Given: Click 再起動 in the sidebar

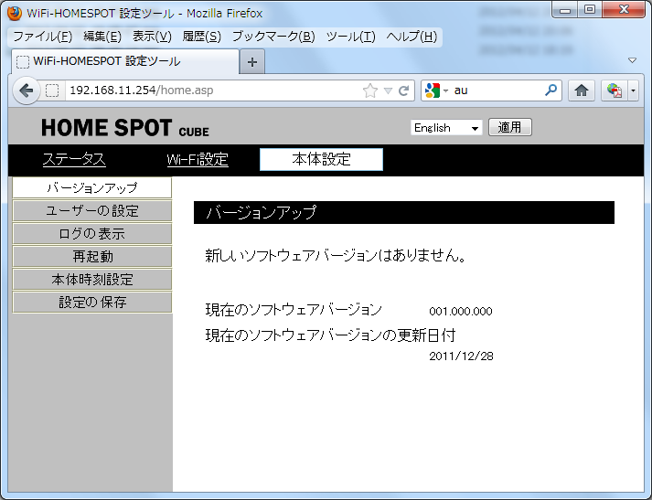Looking at the screenshot, I should pos(91,257).
